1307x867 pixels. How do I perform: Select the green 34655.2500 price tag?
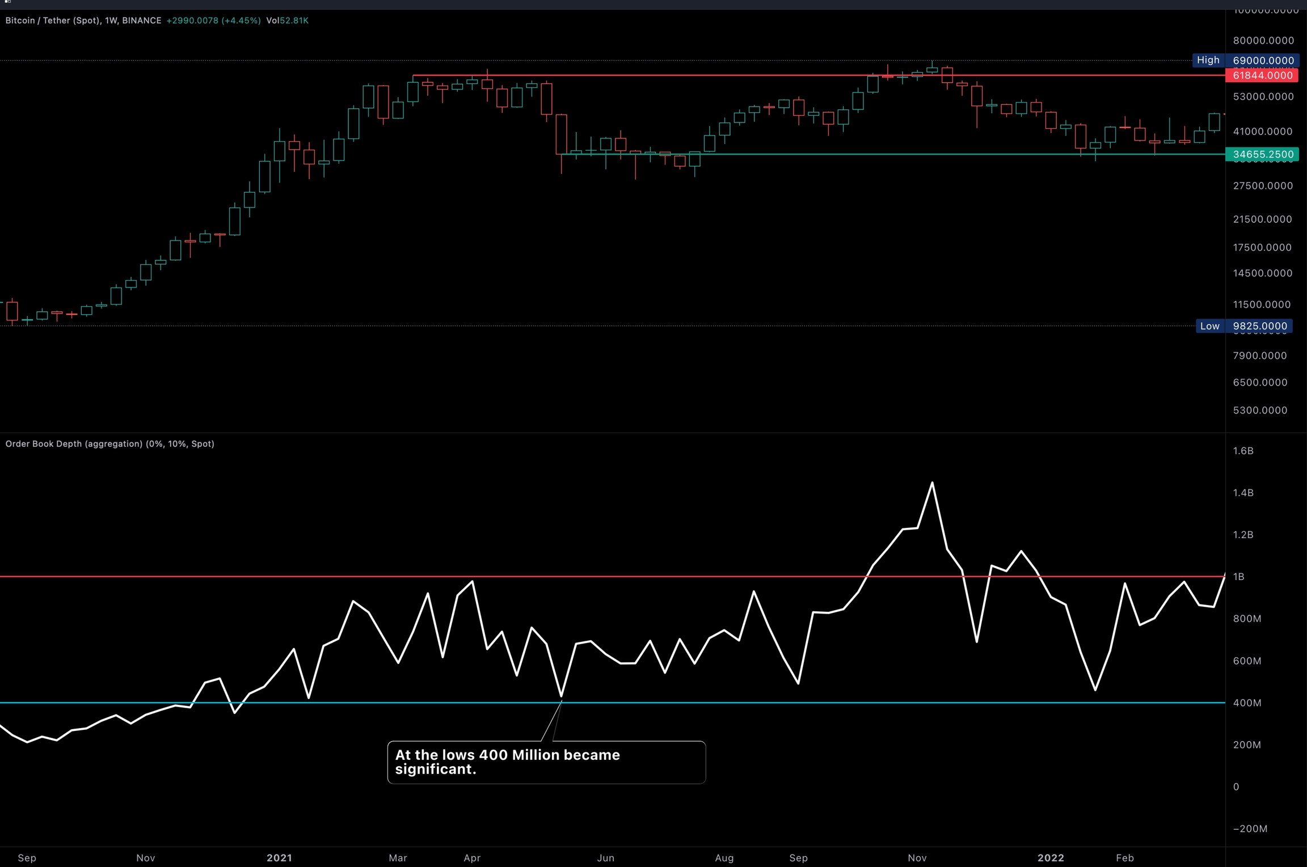coord(1262,154)
